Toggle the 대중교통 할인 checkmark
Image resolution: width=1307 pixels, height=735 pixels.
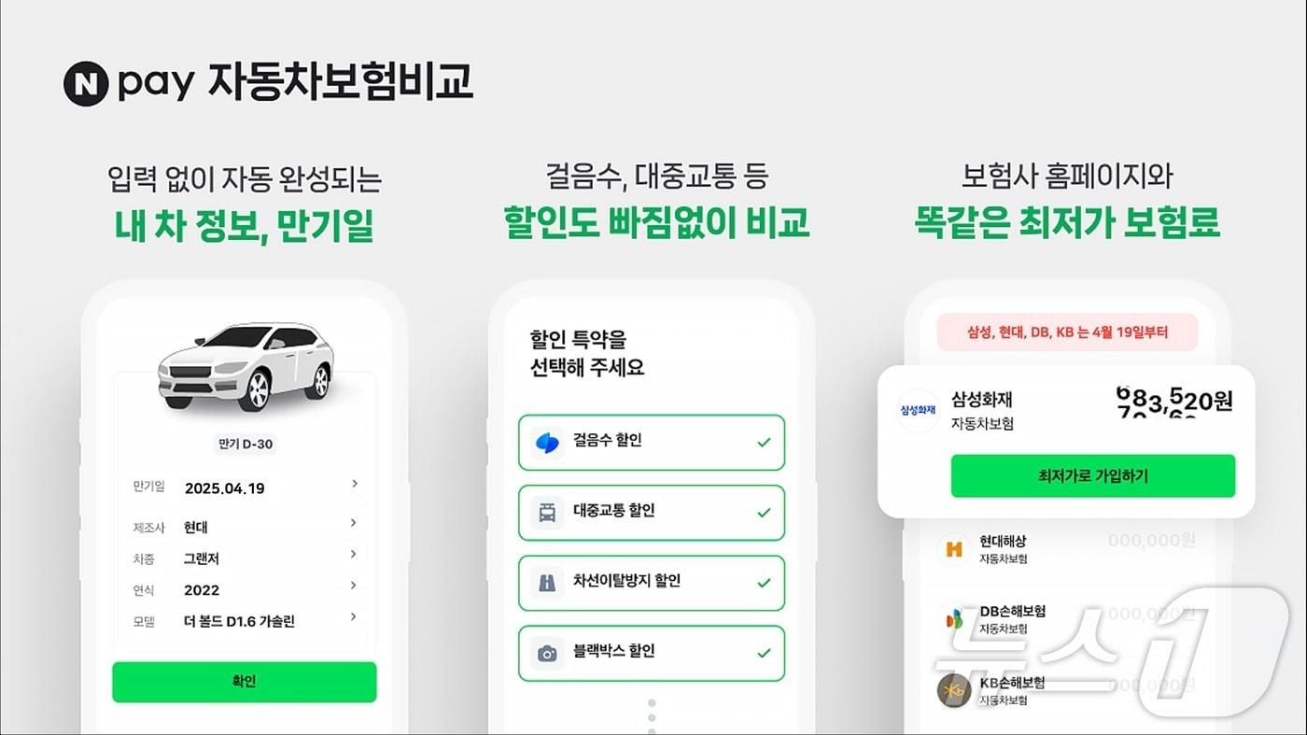(764, 513)
